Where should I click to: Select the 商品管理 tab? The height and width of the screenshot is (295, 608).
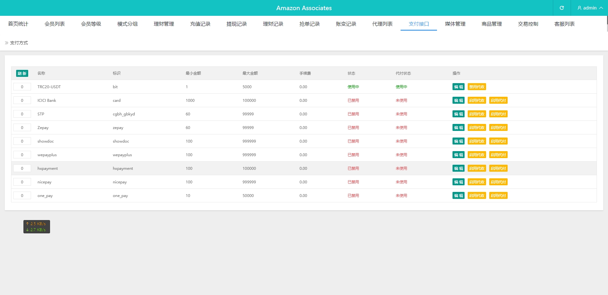coord(491,24)
